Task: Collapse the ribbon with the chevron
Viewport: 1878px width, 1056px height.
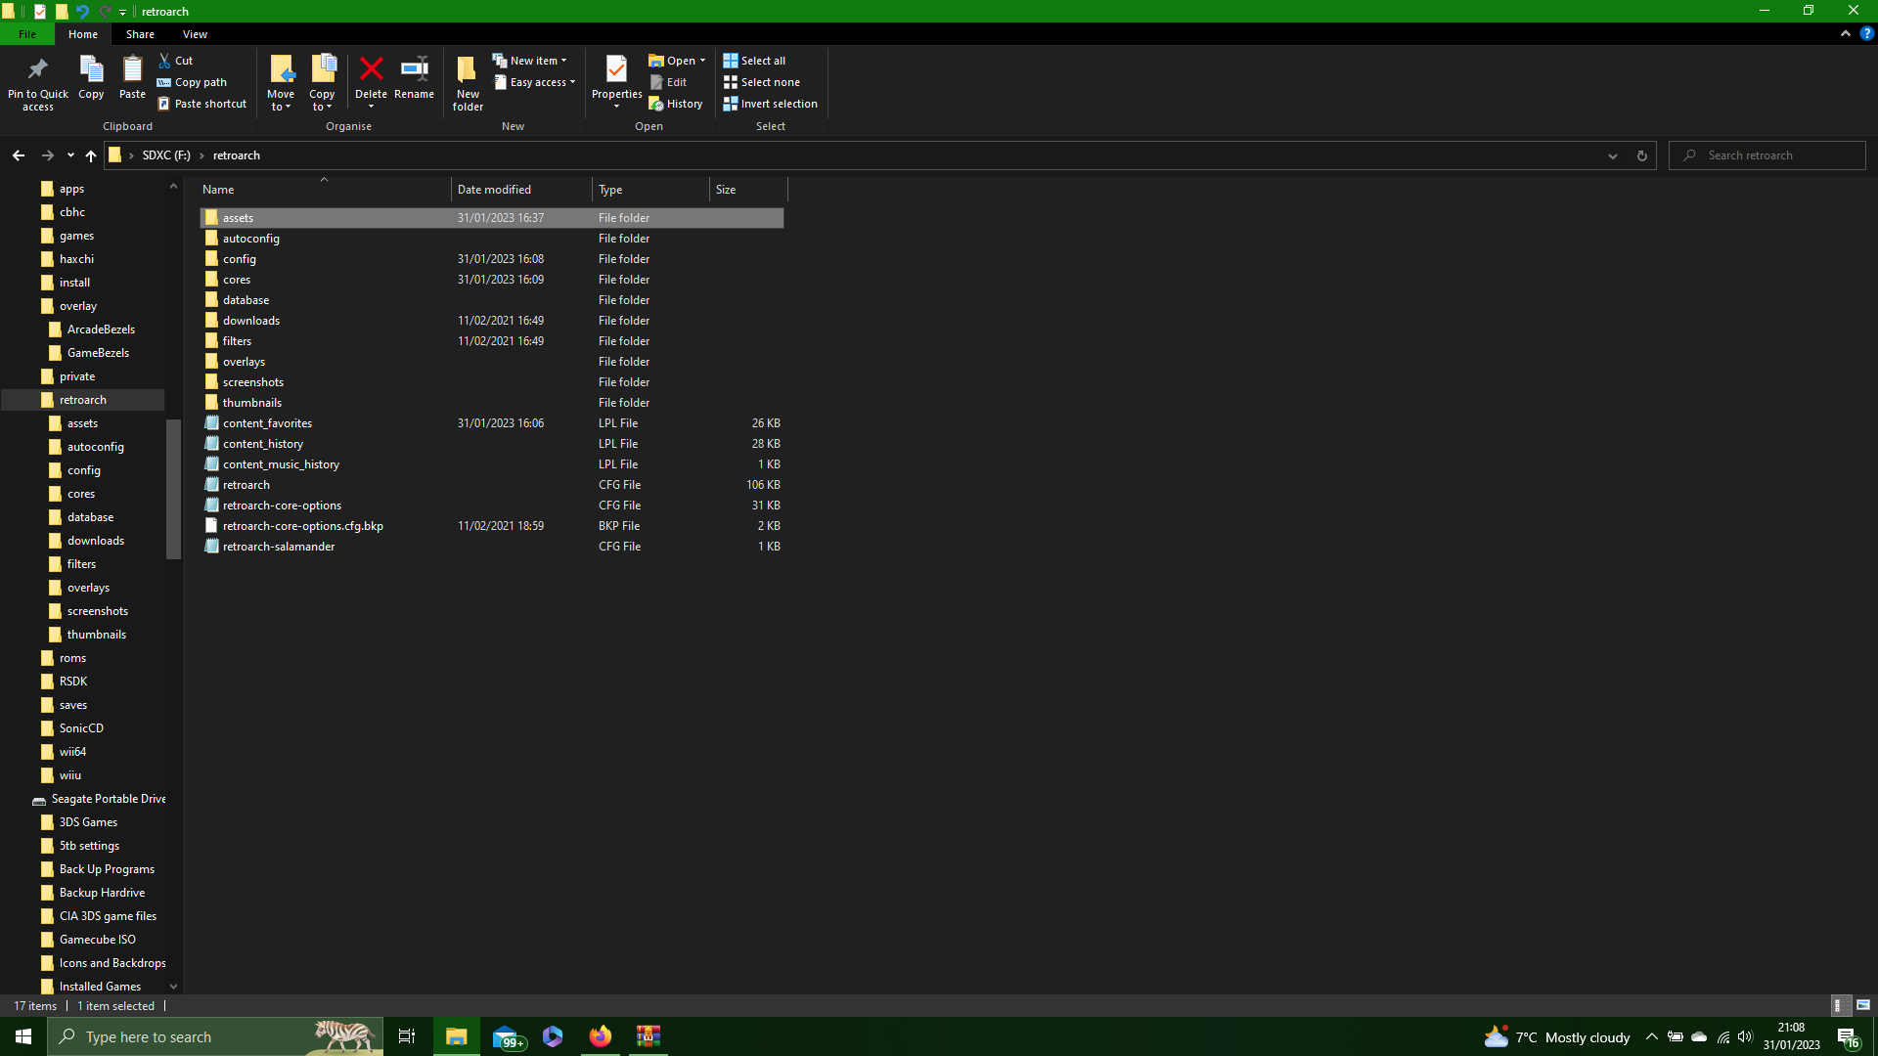Action: pyautogui.click(x=1846, y=33)
